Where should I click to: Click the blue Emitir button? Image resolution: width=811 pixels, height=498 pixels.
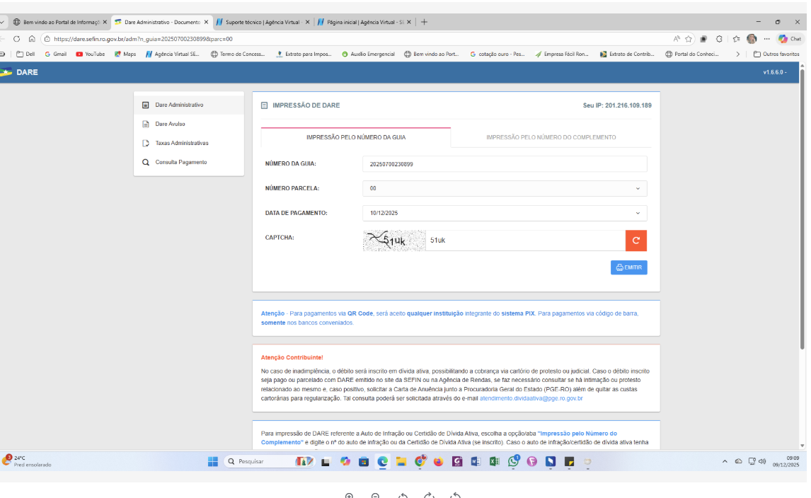[x=628, y=267]
